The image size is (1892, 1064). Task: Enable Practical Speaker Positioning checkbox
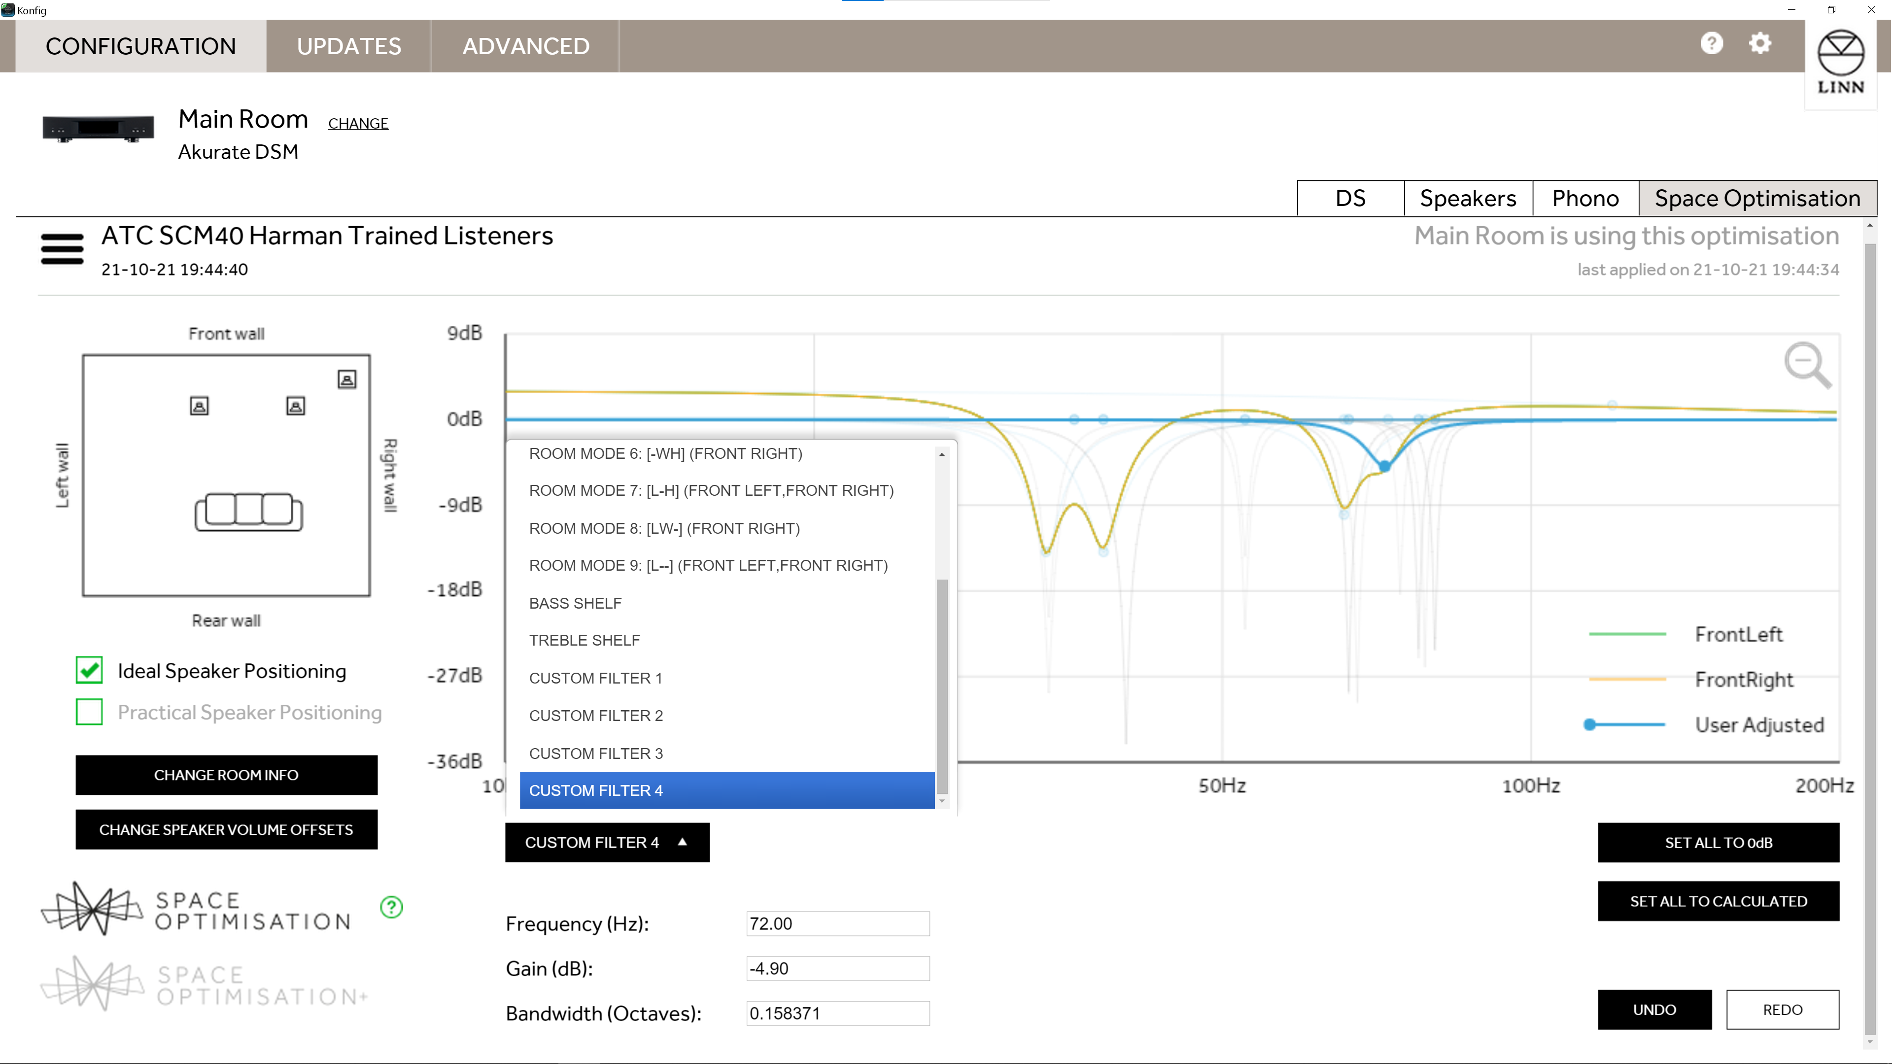[89, 712]
